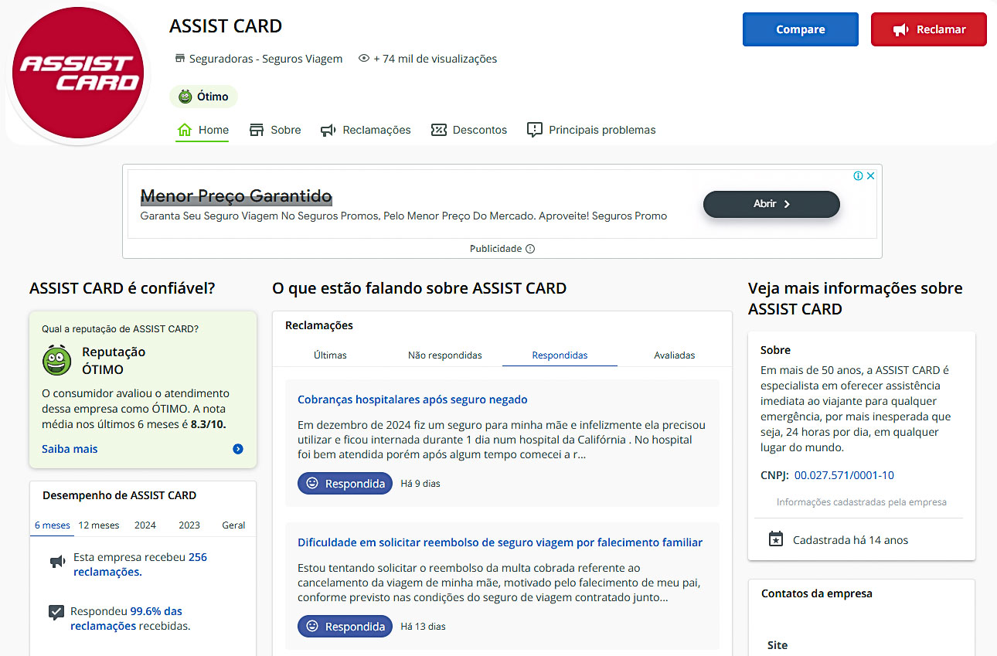
Task: Click the green Ótimo face badge
Action: [x=203, y=97]
